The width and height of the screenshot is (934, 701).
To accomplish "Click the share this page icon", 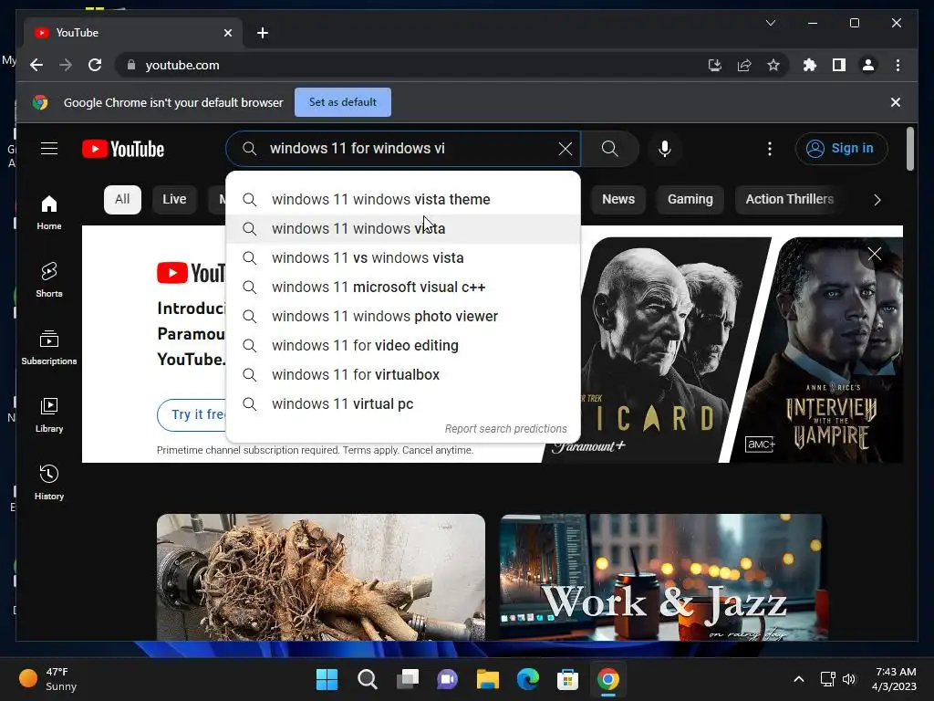I will (x=744, y=65).
